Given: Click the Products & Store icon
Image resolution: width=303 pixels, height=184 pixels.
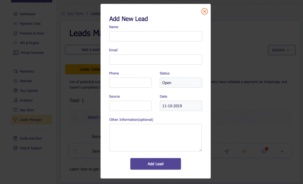Looking at the screenshot, I should tap(16, 33).
